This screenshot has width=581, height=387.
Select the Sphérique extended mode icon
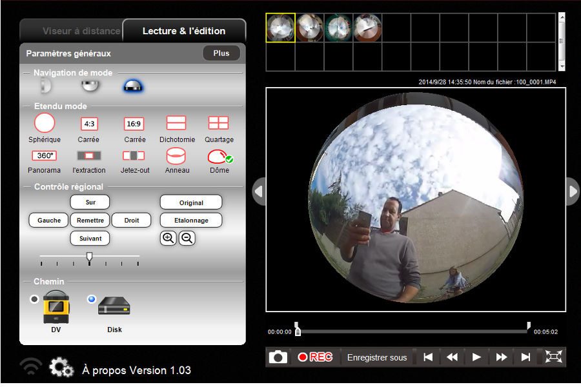coord(45,123)
